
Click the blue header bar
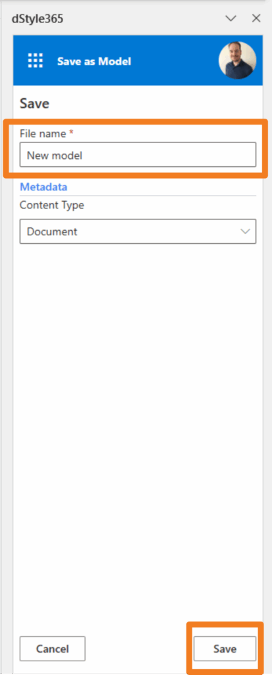click(138, 60)
